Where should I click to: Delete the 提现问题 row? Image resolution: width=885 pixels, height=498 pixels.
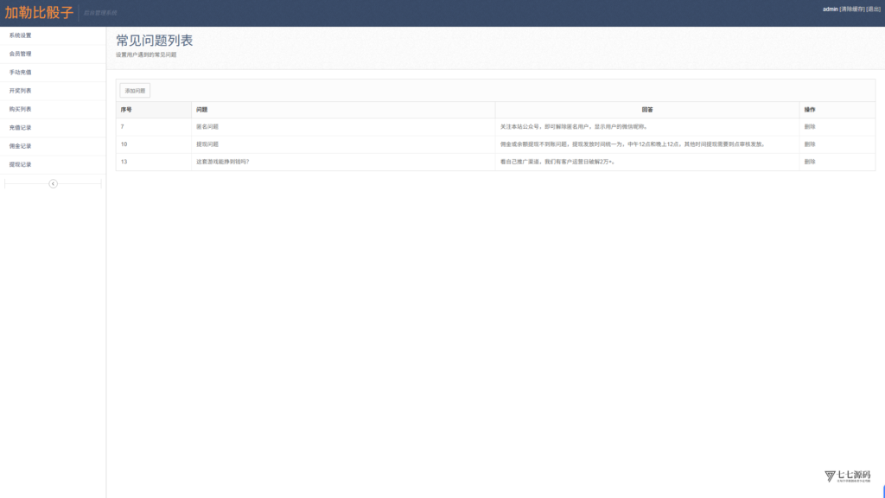[x=809, y=144]
